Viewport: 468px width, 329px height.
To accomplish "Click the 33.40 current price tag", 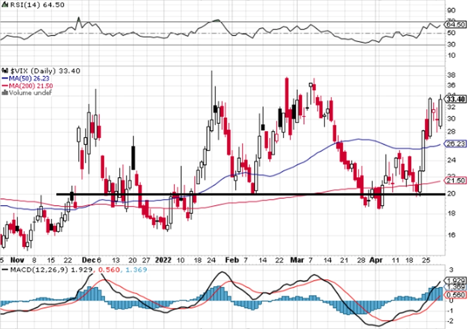I will point(455,99).
